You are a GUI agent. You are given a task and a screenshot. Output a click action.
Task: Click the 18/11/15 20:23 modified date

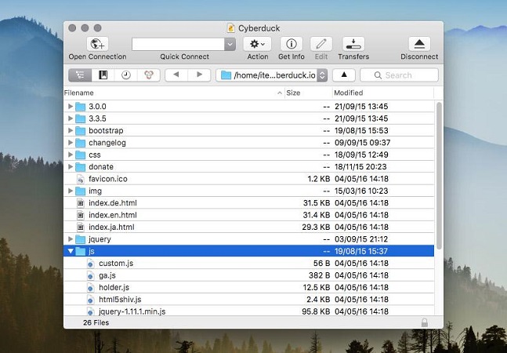click(x=360, y=166)
